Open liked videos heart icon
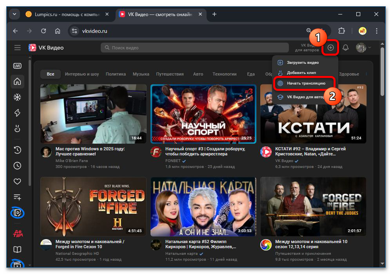The height and width of the screenshot is (274, 392). click(x=17, y=181)
